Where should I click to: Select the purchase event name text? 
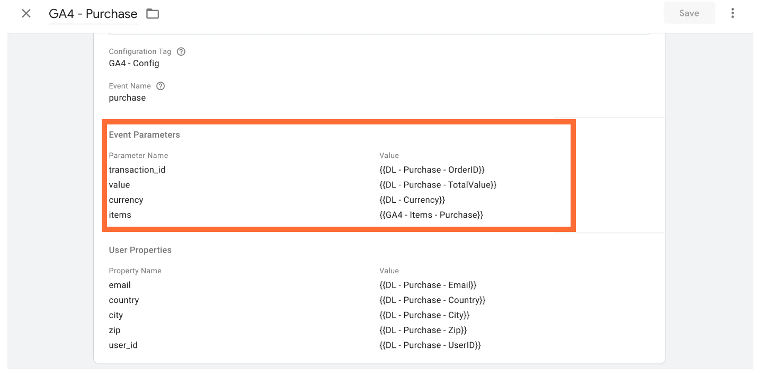click(x=127, y=97)
